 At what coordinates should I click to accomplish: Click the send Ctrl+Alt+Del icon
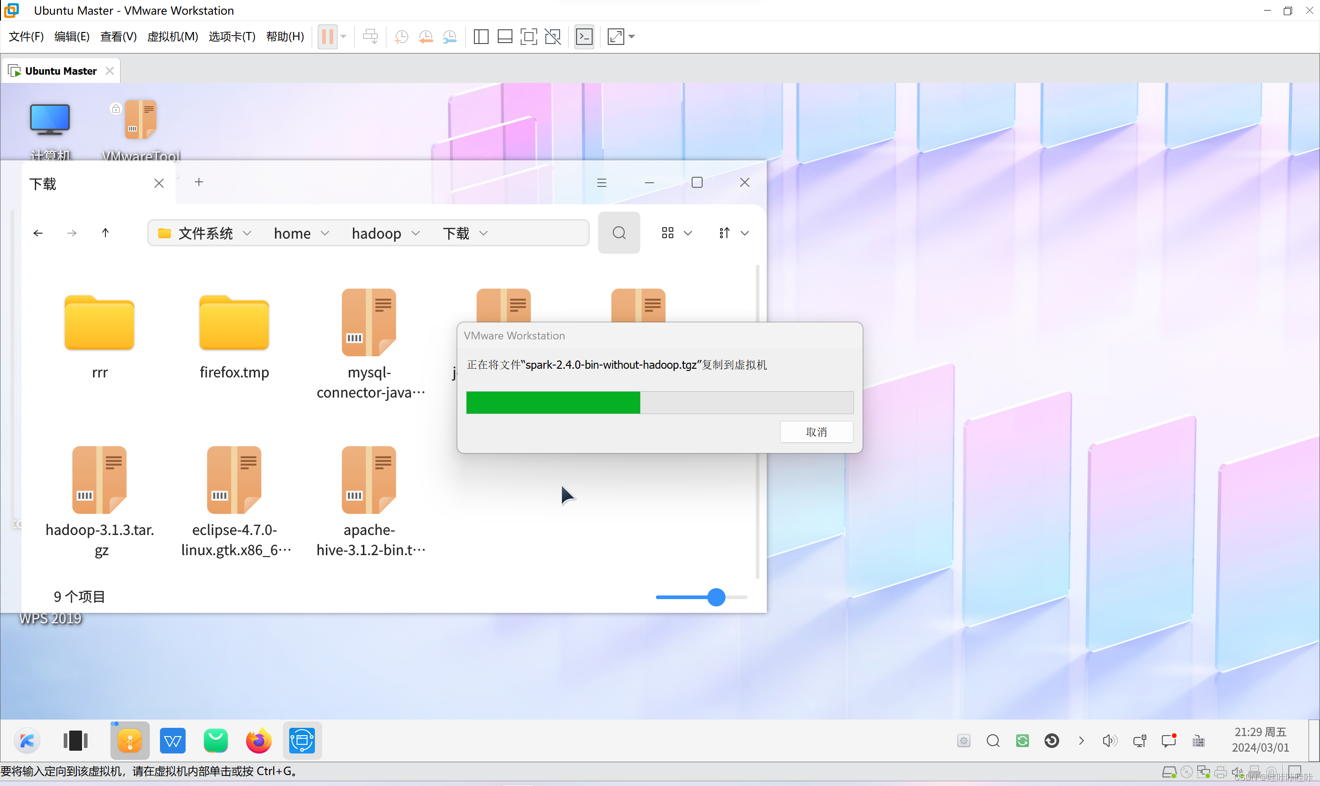coord(370,37)
